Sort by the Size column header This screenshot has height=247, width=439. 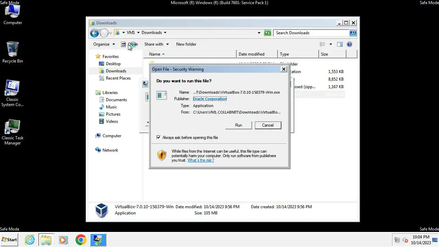[332, 54]
